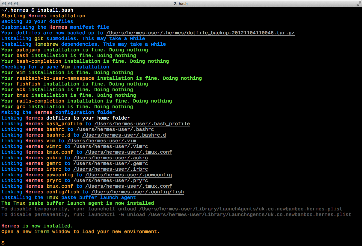Open the /Users/hermes-user/.powconfig path
The width and height of the screenshot is (362, 246).
pyautogui.click(x=129, y=175)
